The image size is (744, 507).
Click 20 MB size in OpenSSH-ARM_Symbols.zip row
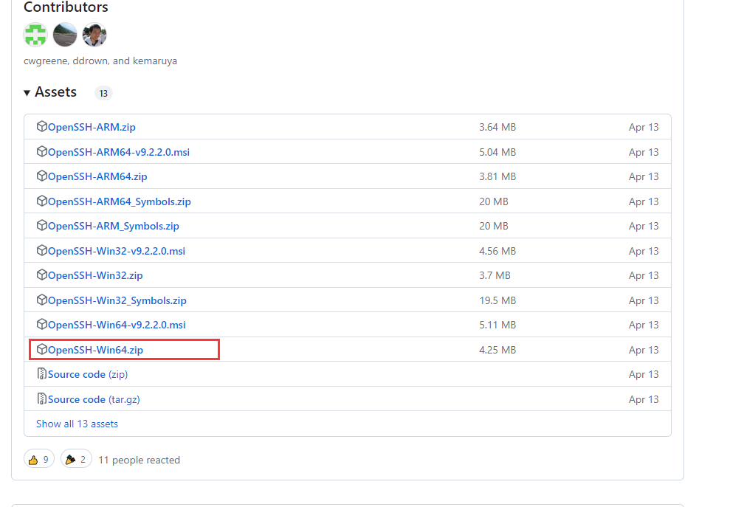(x=494, y=227)
